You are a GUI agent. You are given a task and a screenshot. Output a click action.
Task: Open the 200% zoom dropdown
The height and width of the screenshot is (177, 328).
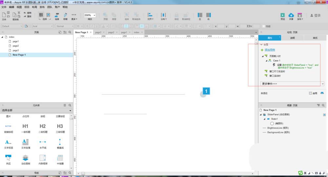tap(90, 15)
